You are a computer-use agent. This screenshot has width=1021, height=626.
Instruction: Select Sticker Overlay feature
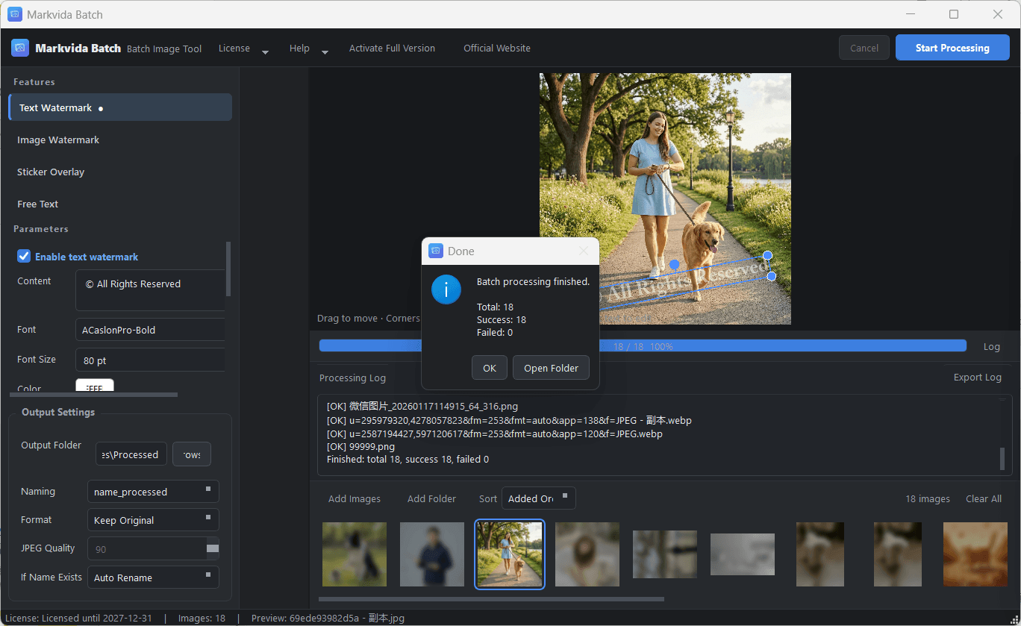120,172
